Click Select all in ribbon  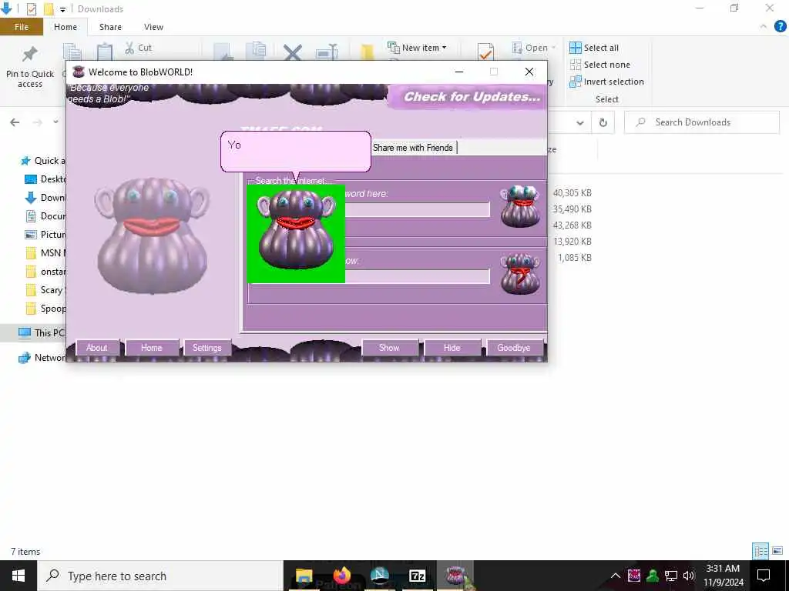pos(594,48)
